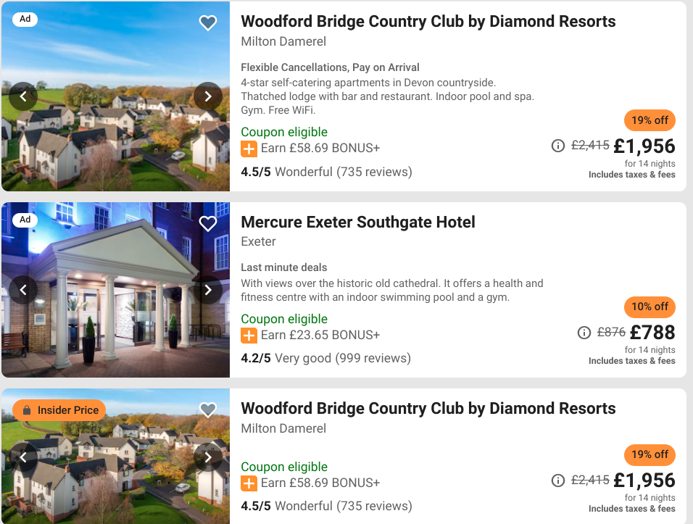The image size is (693, 524).
Task: Go to next photo of Mercure Exeter hotel
Action: point(208,290)
